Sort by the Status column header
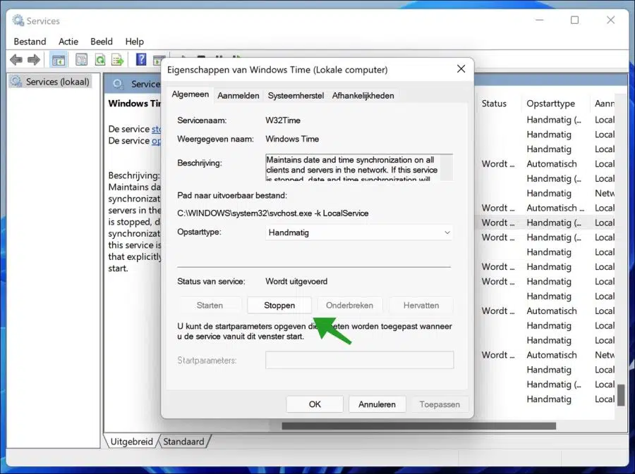Screen dimensions: 635x474 click(494, 104)
